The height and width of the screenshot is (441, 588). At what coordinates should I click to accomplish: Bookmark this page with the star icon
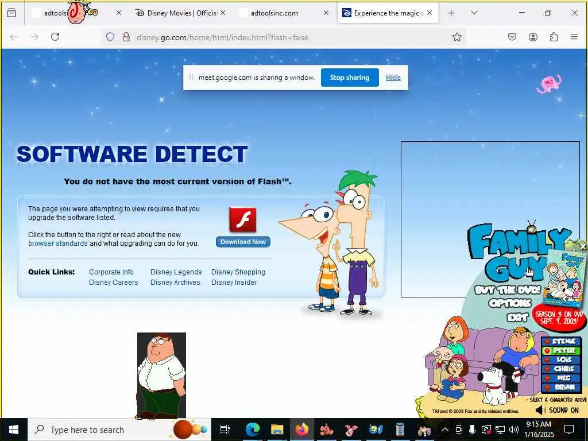click(x=457, y=37)
